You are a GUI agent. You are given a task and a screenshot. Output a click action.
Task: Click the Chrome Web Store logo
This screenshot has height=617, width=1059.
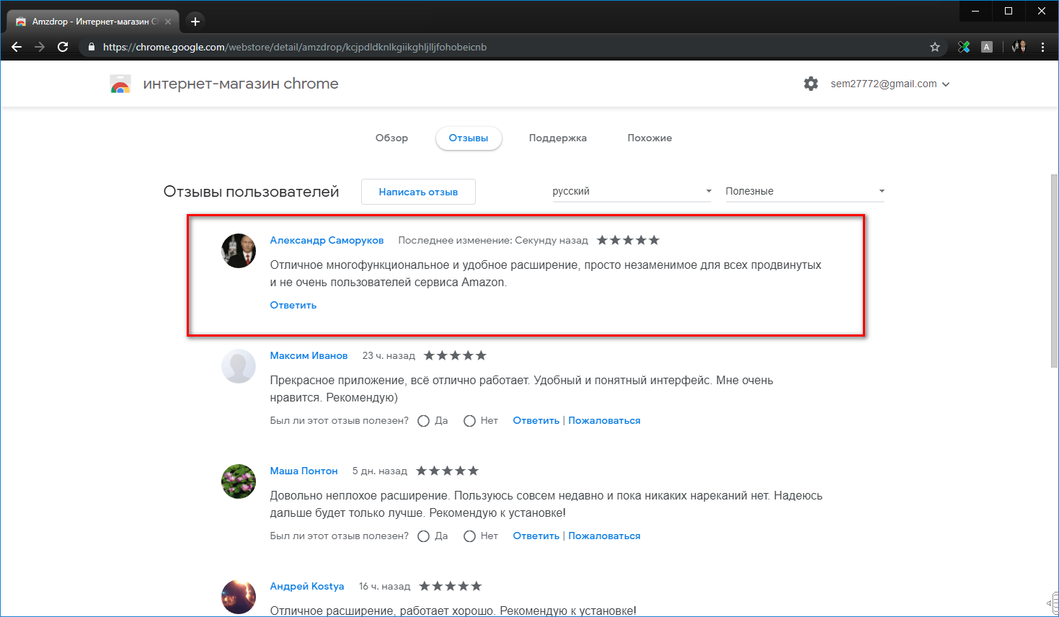120,84
